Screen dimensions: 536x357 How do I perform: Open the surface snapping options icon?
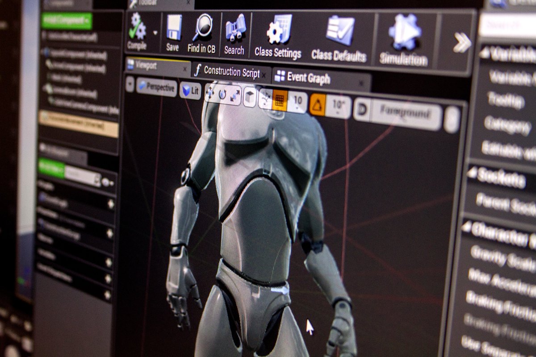tap(265, 99)
